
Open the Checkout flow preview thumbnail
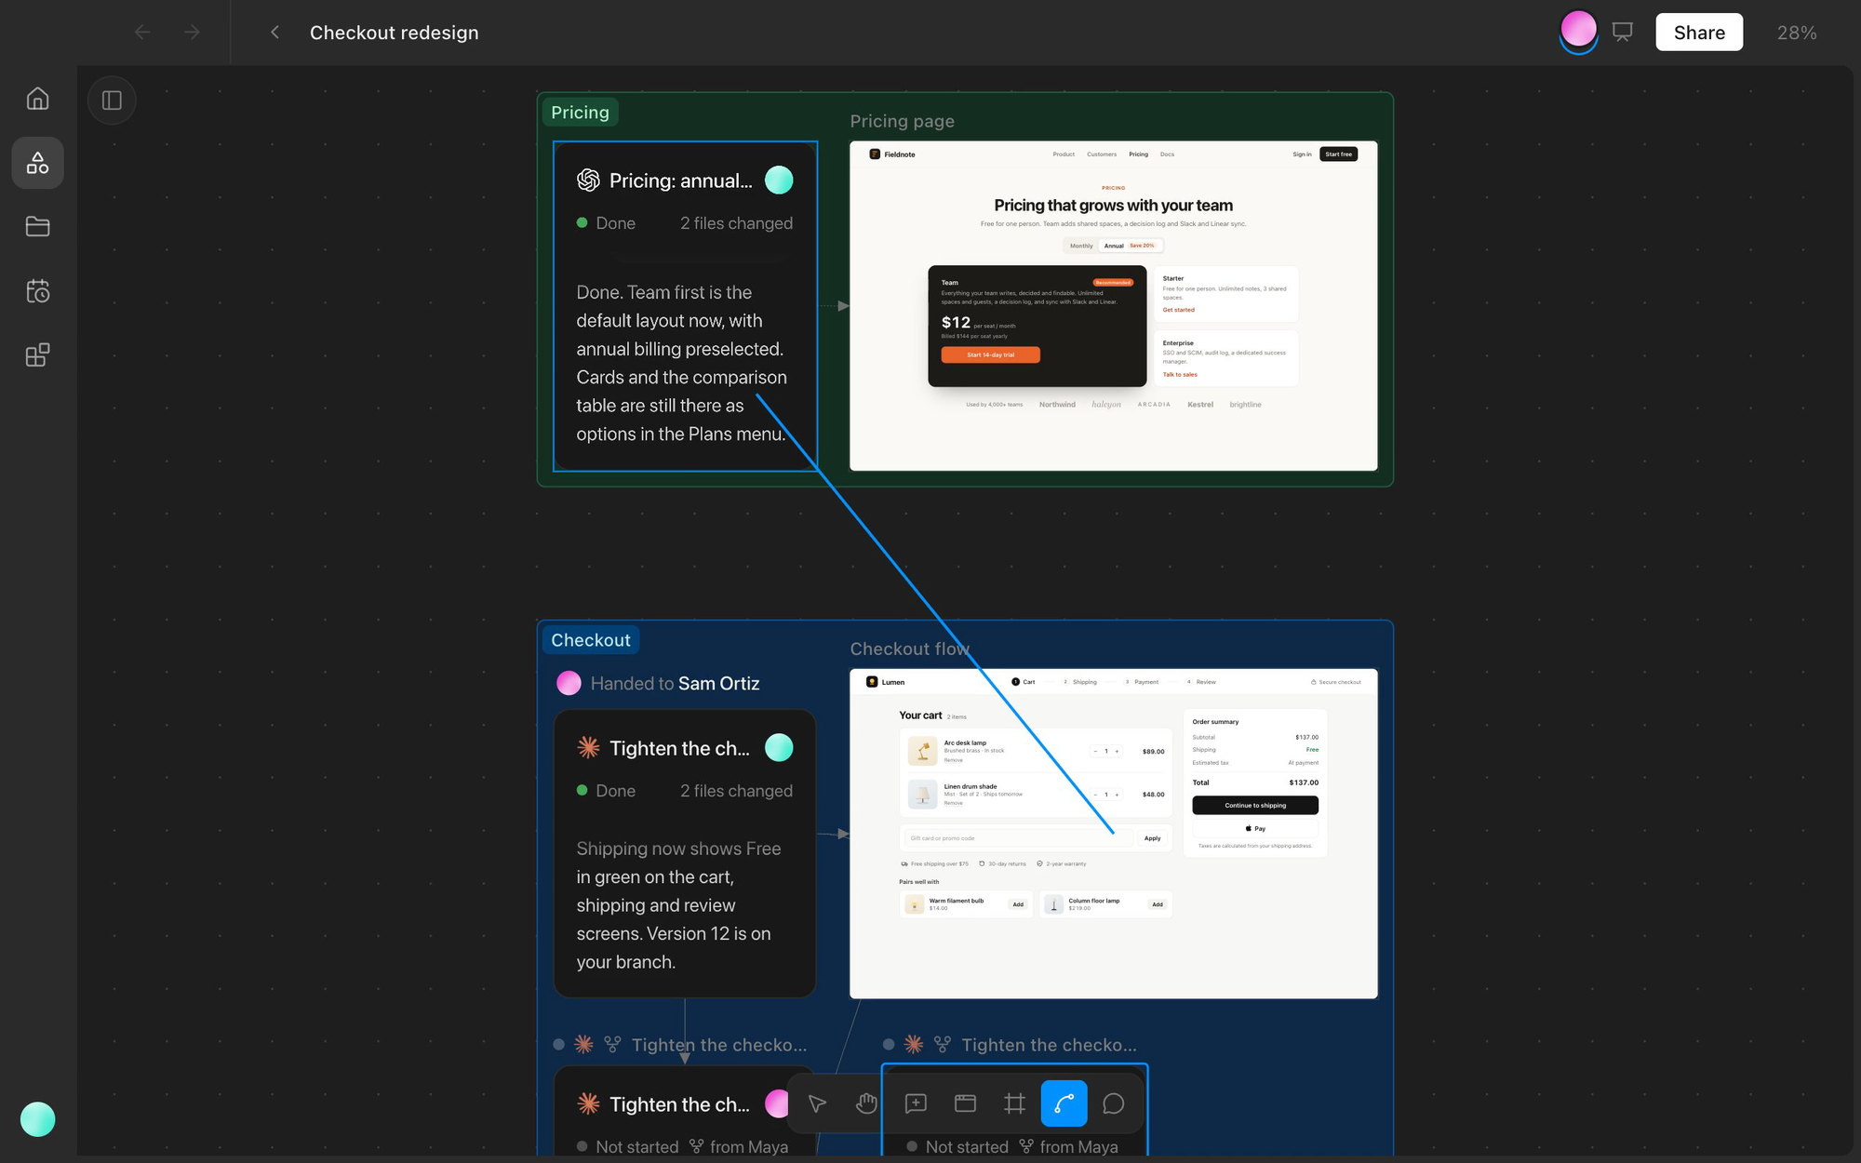[1113, 834]
